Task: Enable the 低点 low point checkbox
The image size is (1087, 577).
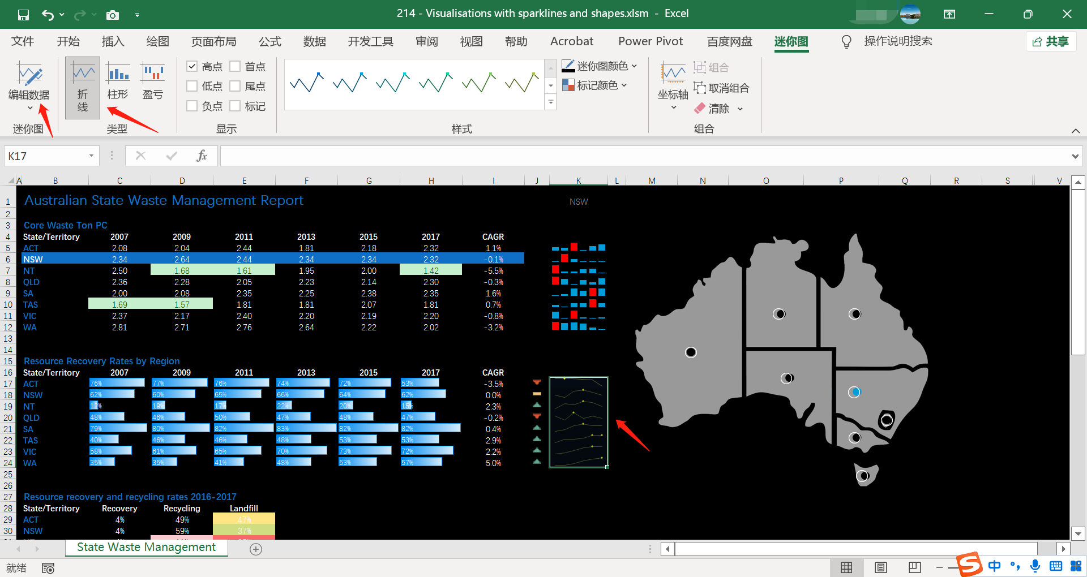Action: tap(192, 86)
